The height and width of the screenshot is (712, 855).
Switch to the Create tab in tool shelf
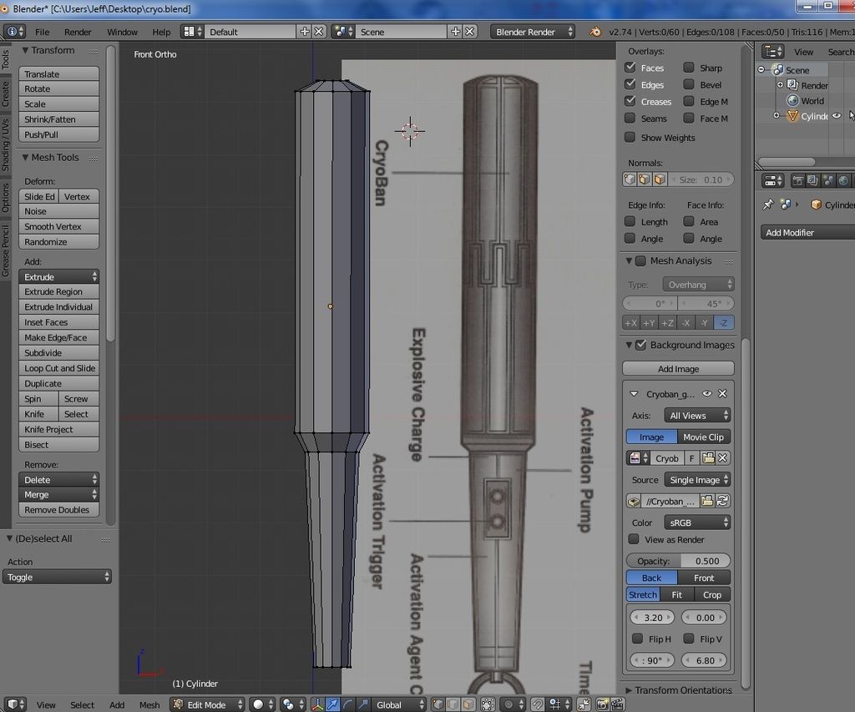(6, 94)
